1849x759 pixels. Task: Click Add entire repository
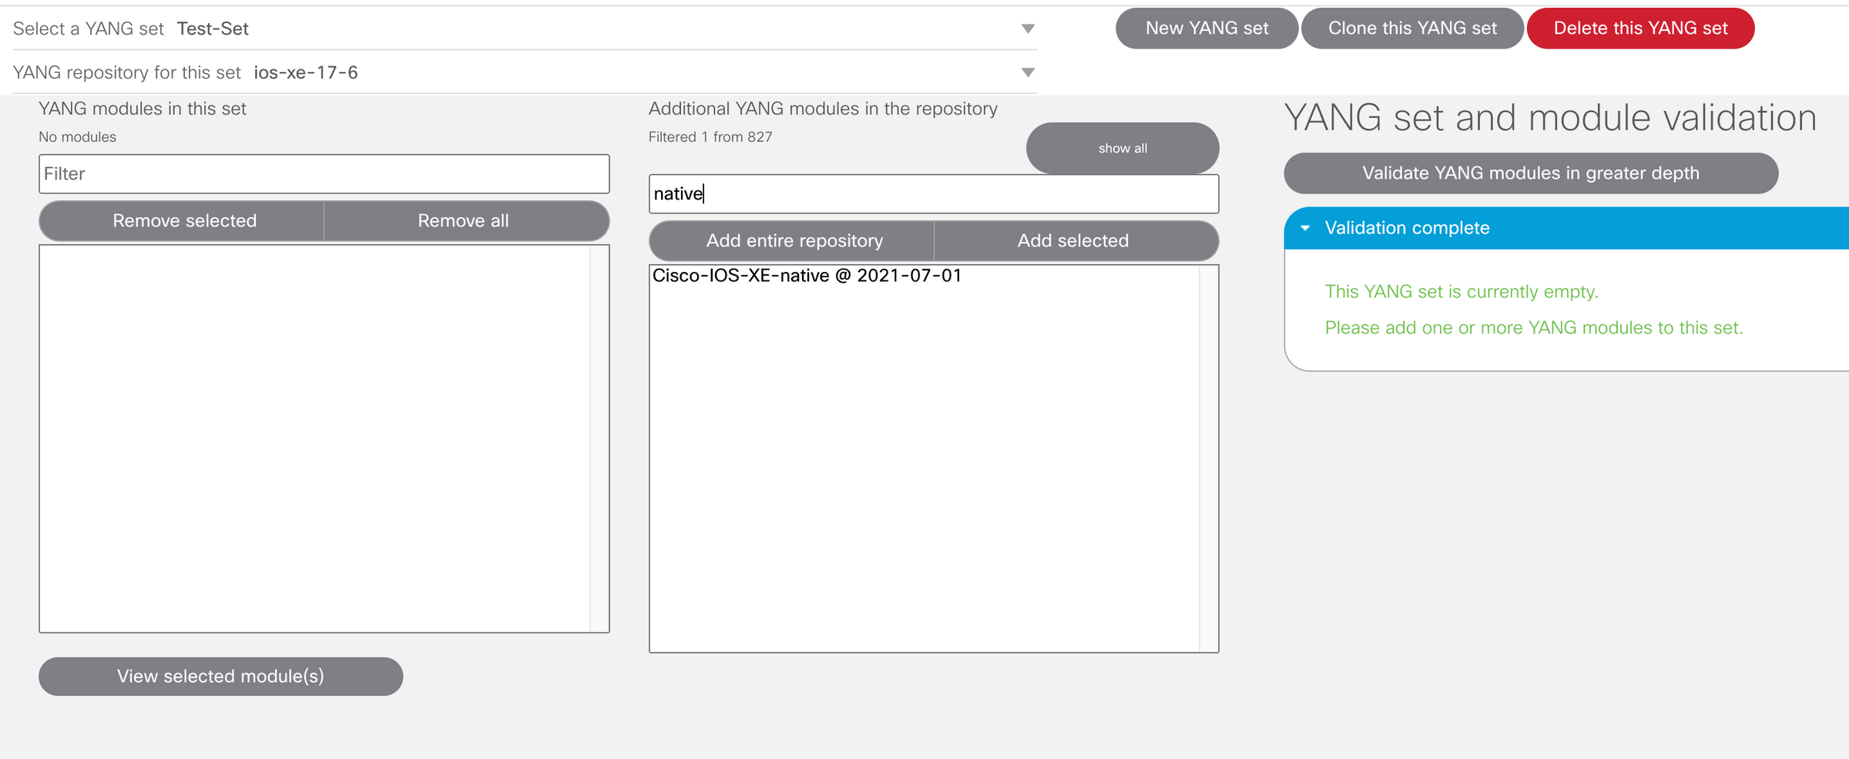(x=795, y=240)
